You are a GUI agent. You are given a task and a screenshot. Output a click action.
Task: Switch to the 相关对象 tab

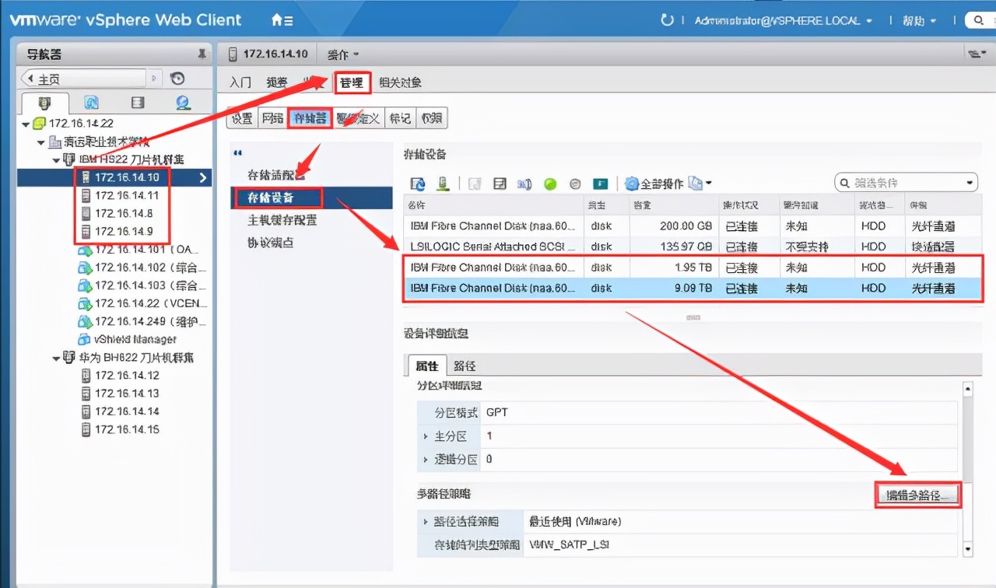pyautogui.click(x=399, y=82)
